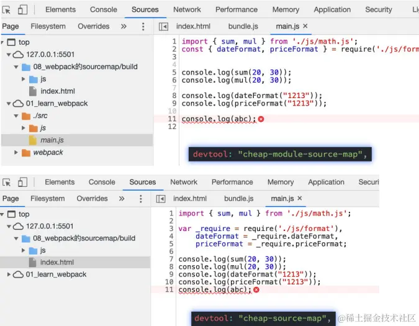Open index.html editor tab in bottom DevTools
The image size is (419, 326).
point(190,199)
